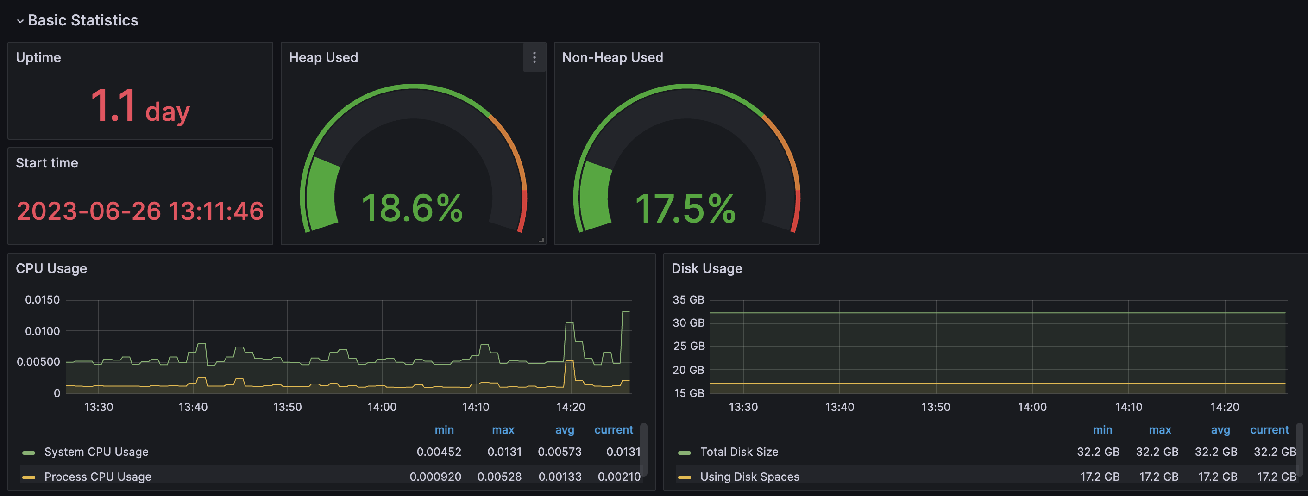The image size is (1308, 496).
Task: Click the Total Disk Size line in graph
Action: (997, 313)
